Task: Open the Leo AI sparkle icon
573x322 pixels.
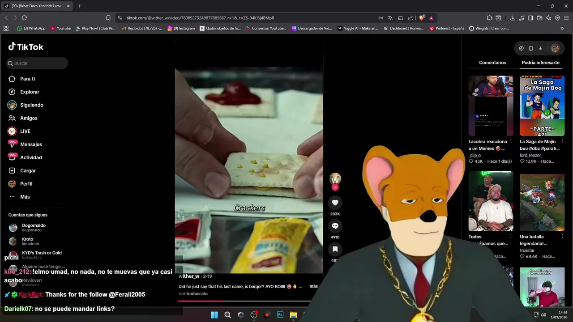Action: click(548, 18)
